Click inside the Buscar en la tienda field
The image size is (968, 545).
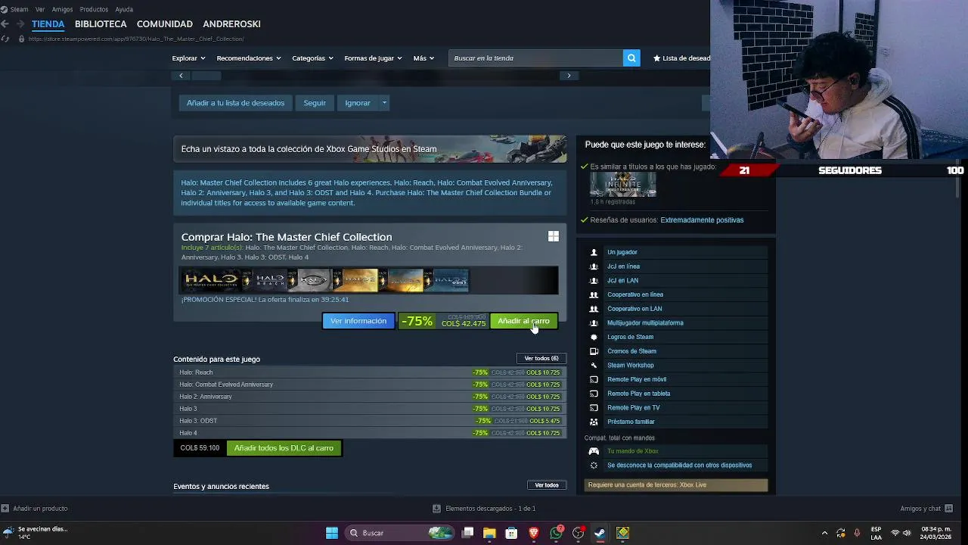pos(535,58)
